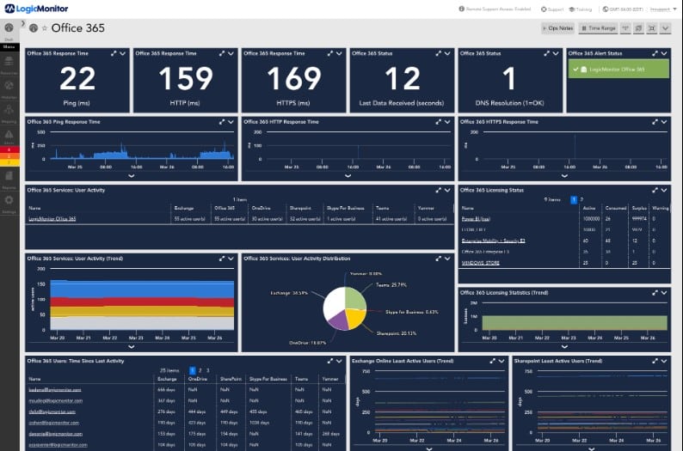Click the purple OneDrive slice of pie
The height and width of the screenshot is (451, 683).
click(337, 320)
